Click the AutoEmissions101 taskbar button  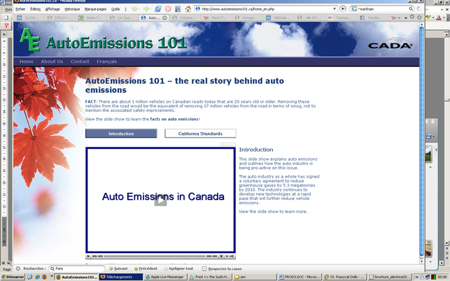76,277
